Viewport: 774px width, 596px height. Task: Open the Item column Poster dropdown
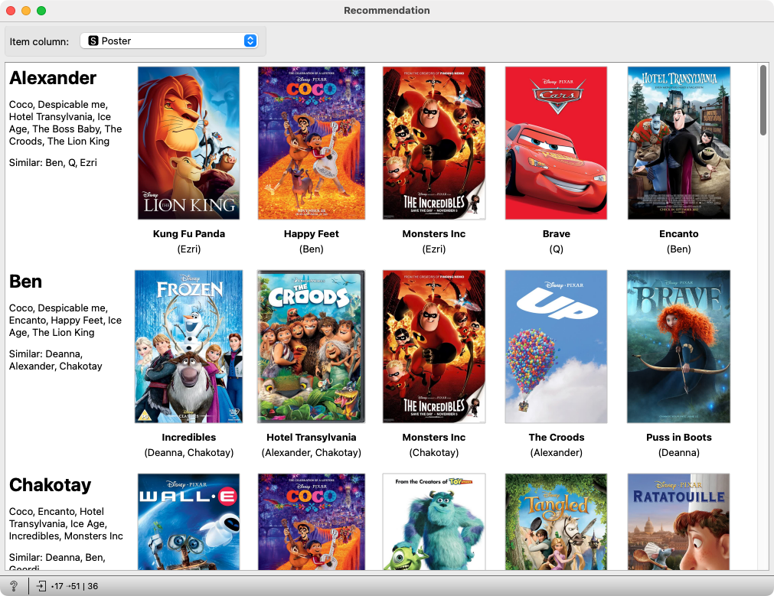tap(169, 41)
